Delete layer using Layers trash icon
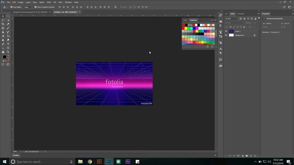 [255, 156]
